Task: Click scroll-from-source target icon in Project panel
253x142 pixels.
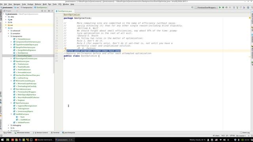Action: pos(42,11)
